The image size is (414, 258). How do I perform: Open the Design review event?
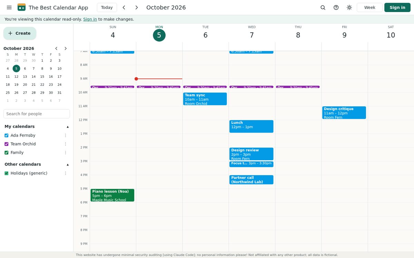(x=251, y=154)
